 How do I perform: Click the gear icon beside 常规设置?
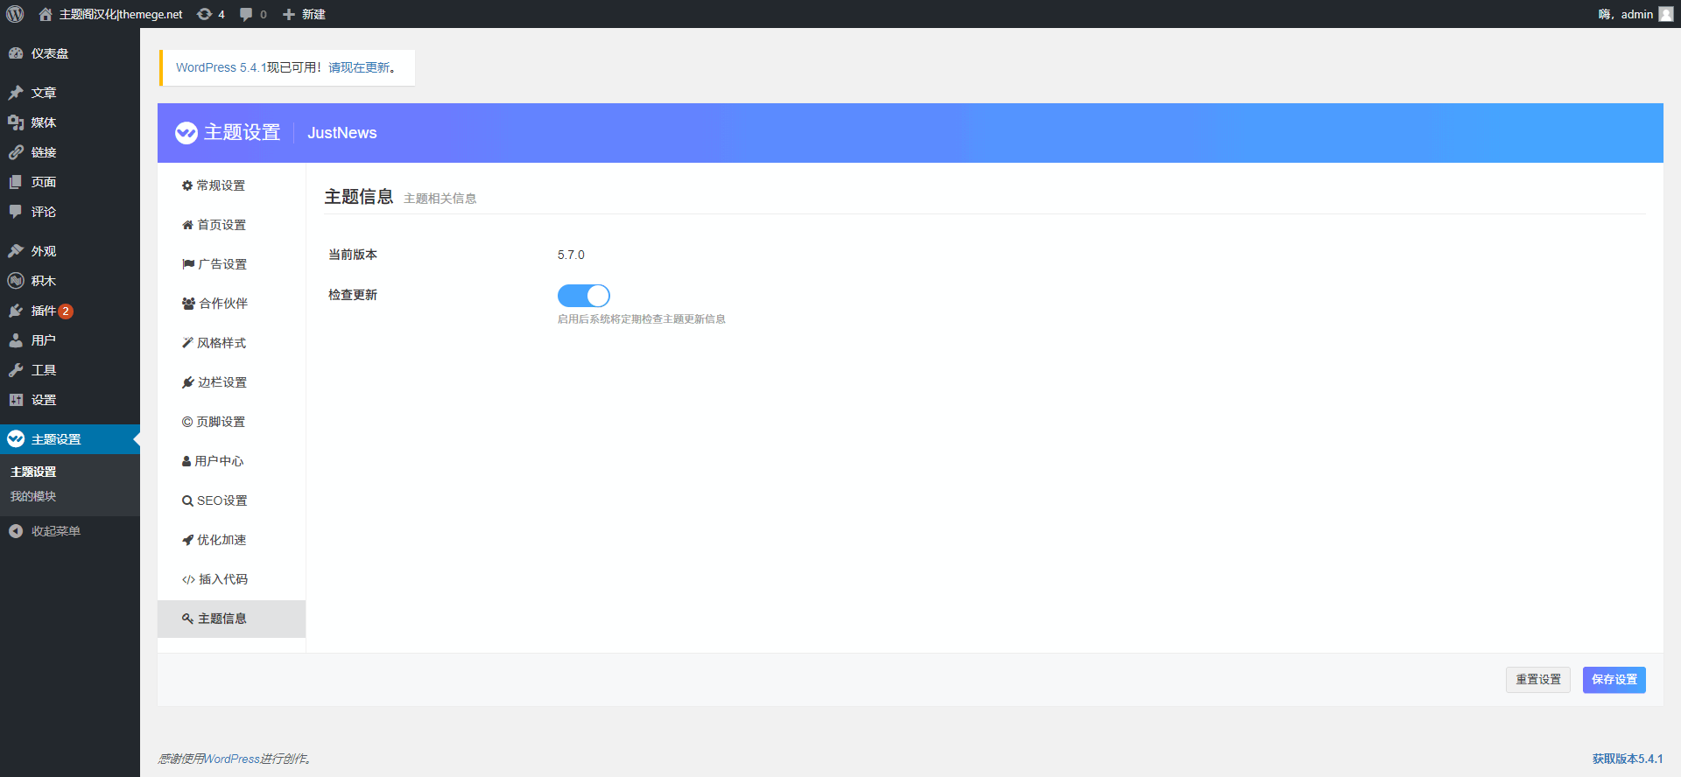(187, 185)
